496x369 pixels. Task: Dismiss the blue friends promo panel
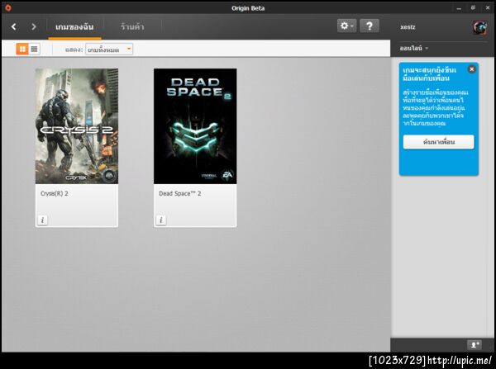click(x=472, y=69)
